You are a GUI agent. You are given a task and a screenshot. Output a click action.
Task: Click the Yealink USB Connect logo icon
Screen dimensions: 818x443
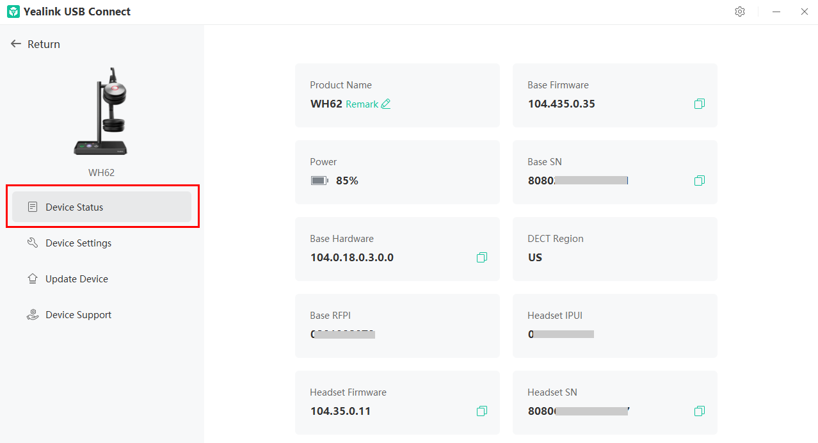13,12
